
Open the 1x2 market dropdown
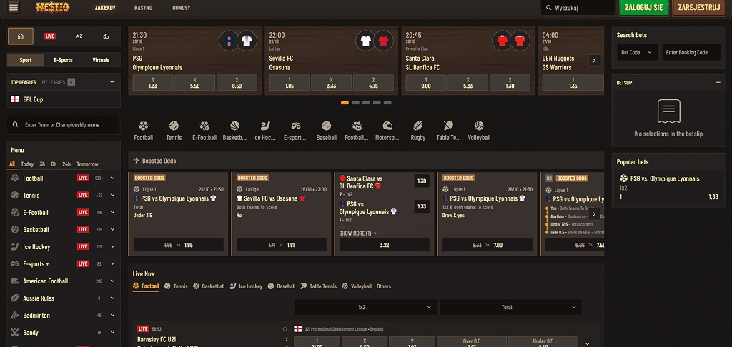(365, 307)
